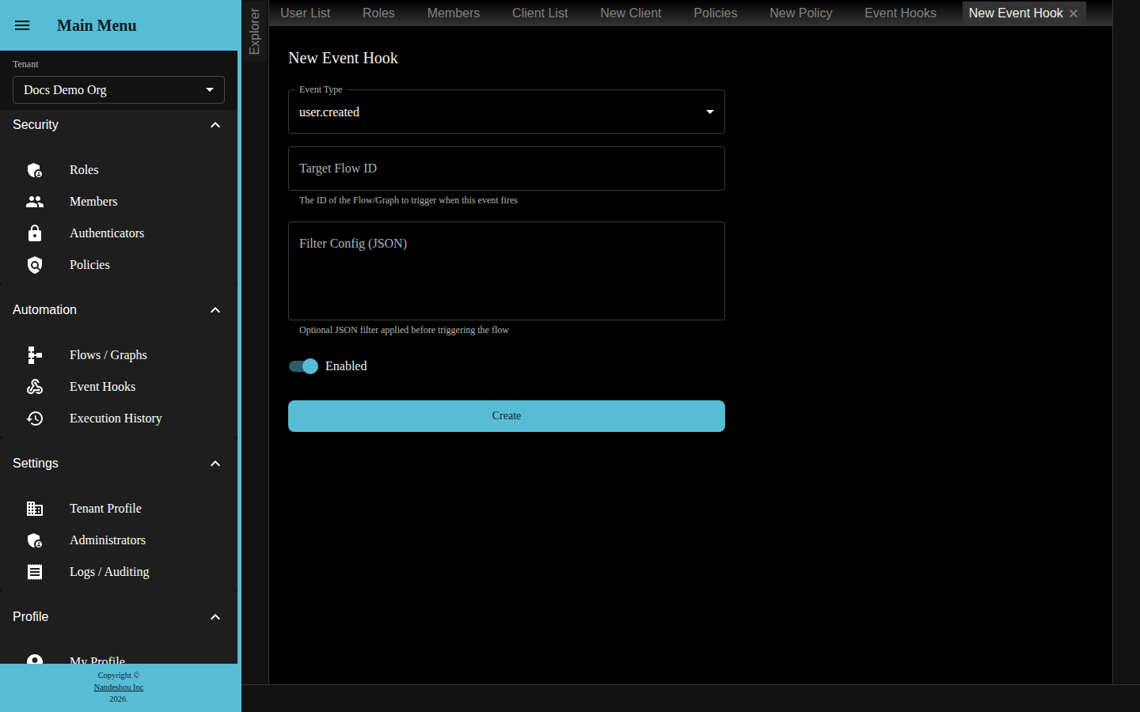The height and width of the screenshot is (712, 1140).
Task: Collapse the Settings section
Action: tap(215, 464)
